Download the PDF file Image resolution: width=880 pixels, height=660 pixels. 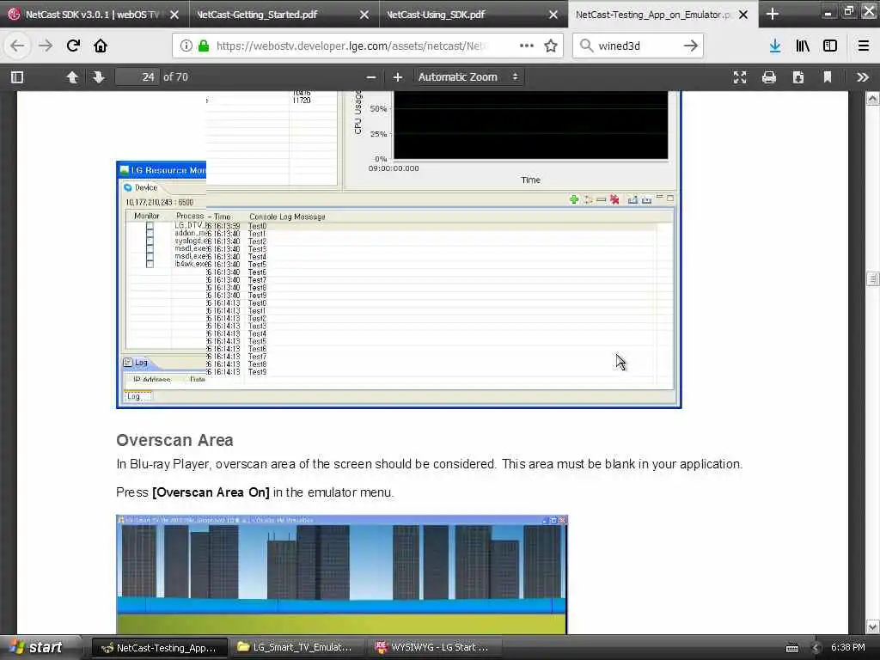coord(798,77)
